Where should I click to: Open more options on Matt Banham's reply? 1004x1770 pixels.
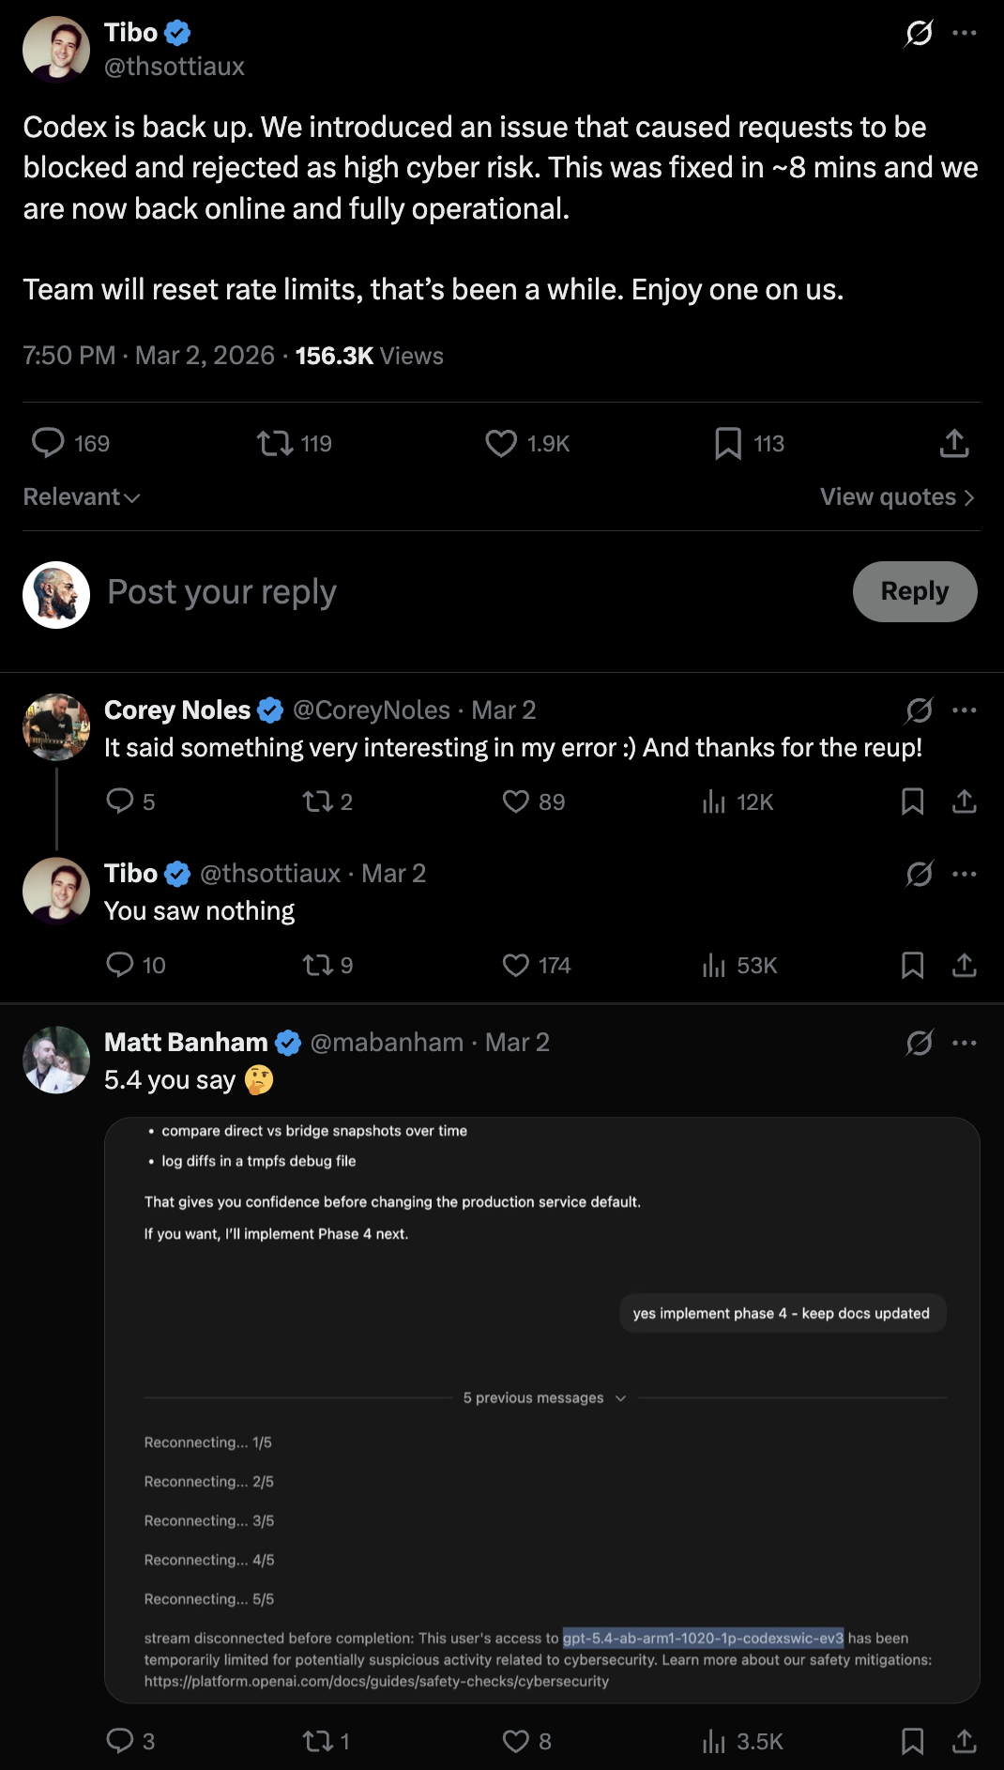pyautogui.click(x=965, y=1043)
